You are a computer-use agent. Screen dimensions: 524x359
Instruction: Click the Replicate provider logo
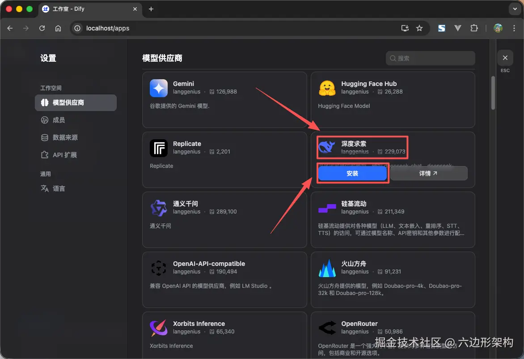coord(159,148)
